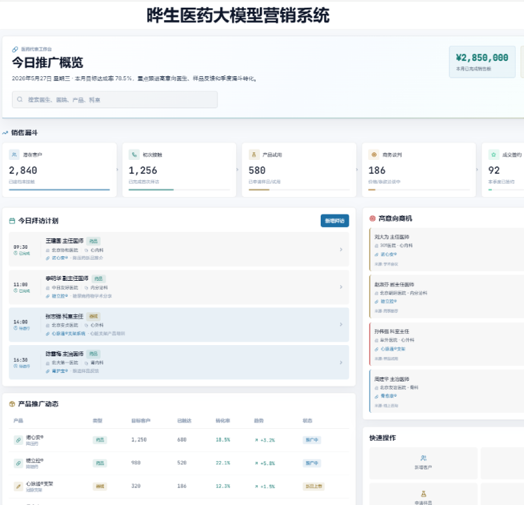
Task: Open 诺心安 link in the 09:30 visit
Action: [60, 258]
